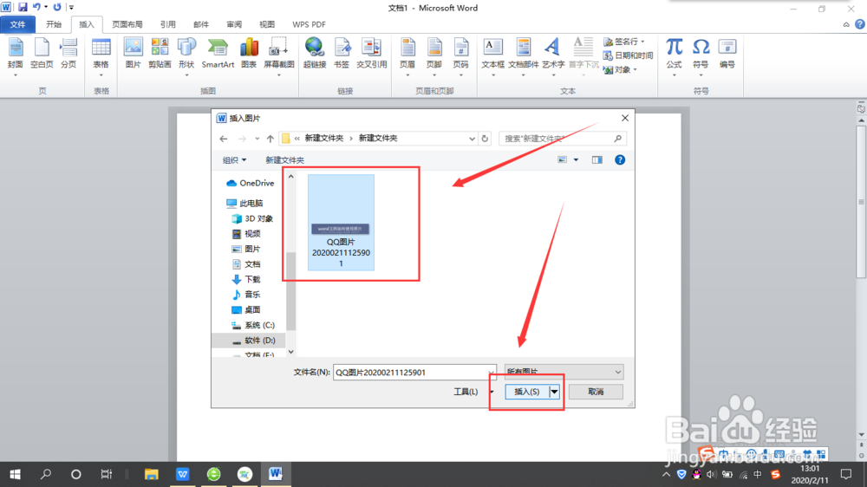This screenshot has height=487, width=867.
Task: Insert a blank page (空白页)
Action: coord(42,54)
